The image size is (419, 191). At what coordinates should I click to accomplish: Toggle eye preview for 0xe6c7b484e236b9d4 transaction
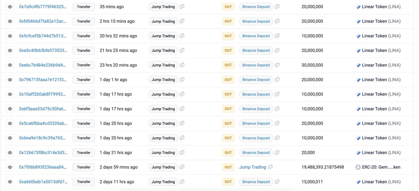tap(10, 65)
